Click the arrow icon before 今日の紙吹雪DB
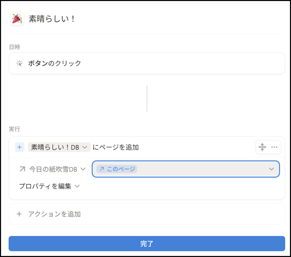Image resolution: width=291 pixels, height=257 pixels. point(22,169)
